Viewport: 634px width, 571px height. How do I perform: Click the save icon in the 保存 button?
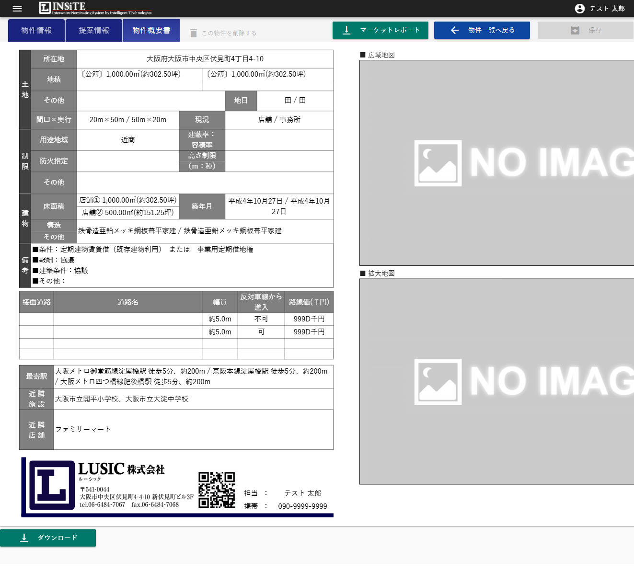click(x=575, y=30)
